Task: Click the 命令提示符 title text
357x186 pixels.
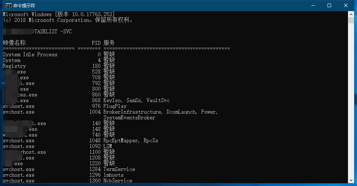Action: (24, 5)
